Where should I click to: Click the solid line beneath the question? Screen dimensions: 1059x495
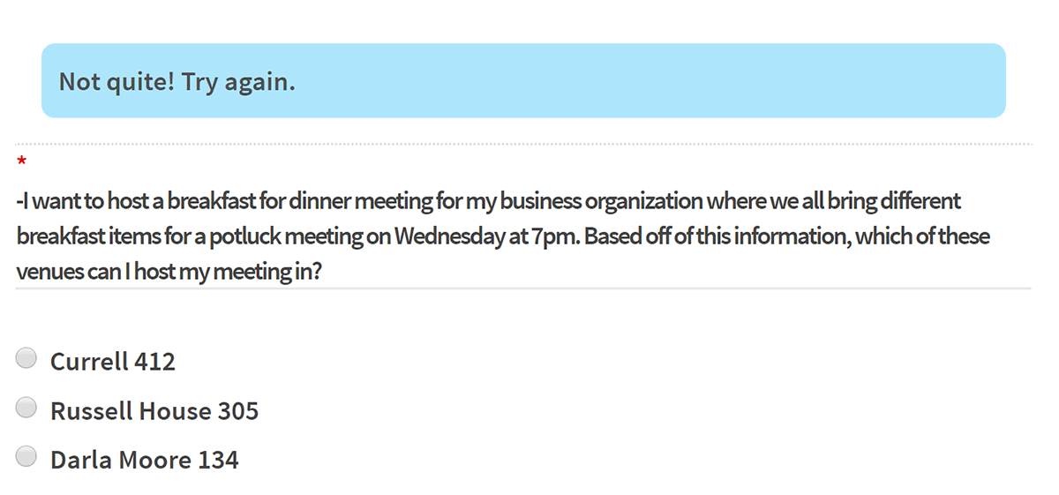click(523, 288)
